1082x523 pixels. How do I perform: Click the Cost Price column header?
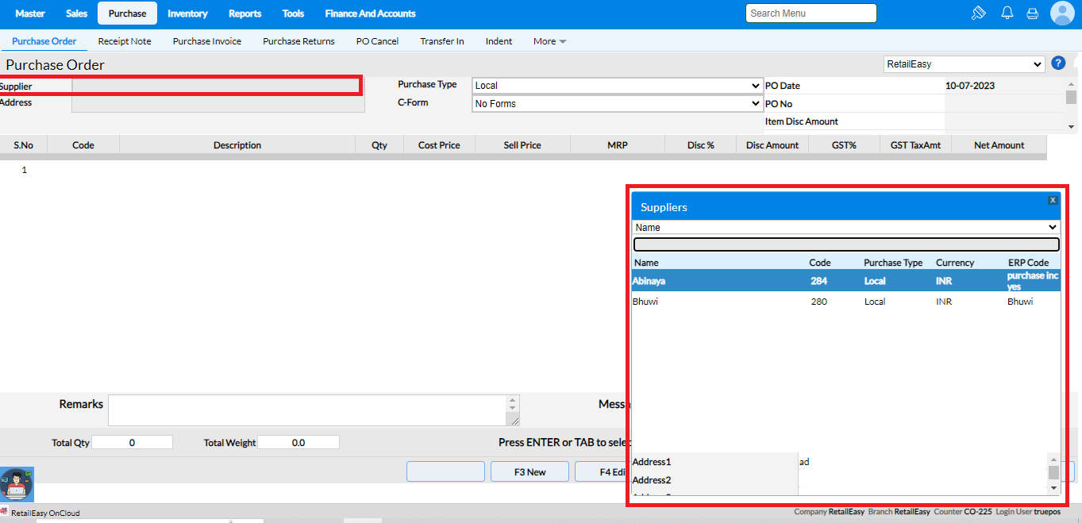pos(439,145)
